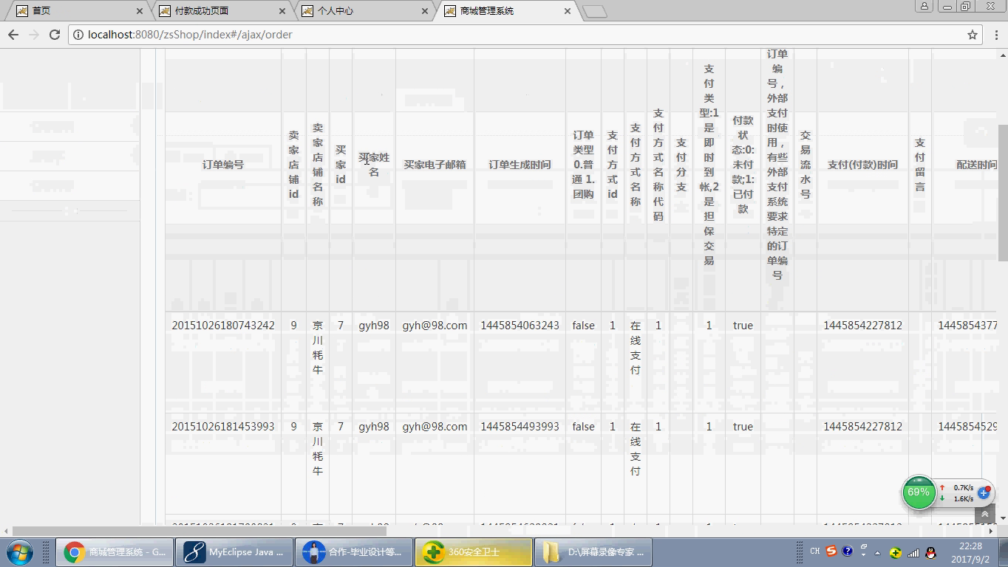Close the 商城管理系统 tab
This screenshot has height=567, width=1008.
[x=567, y=11]
